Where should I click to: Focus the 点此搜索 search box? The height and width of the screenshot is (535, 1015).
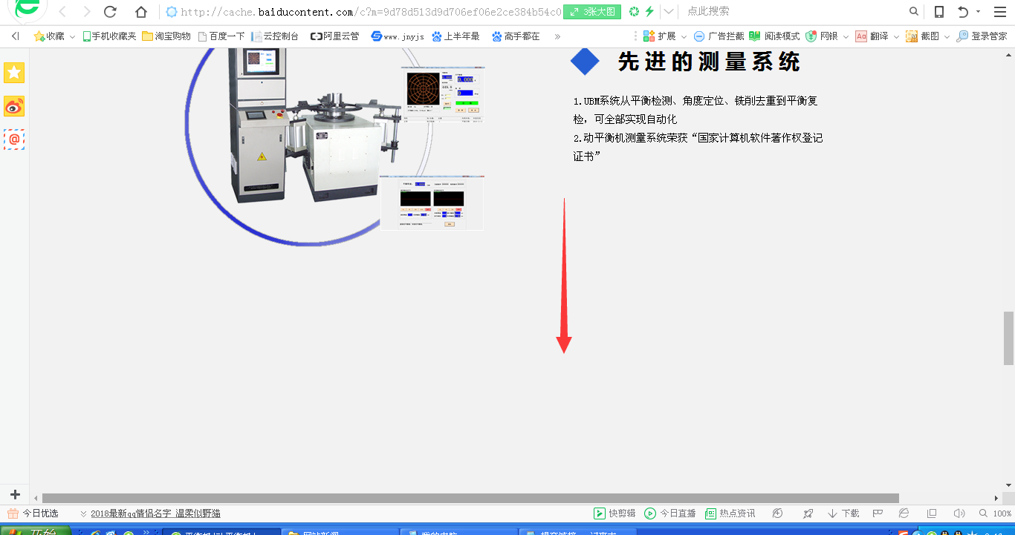pyautogui.click(x=791, y=12)
